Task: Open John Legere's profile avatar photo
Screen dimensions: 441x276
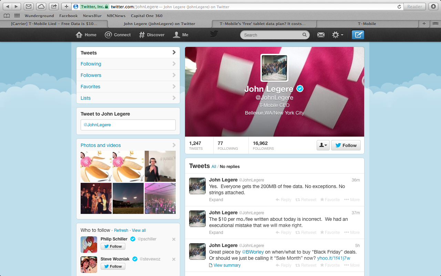Action: point(274,68)
